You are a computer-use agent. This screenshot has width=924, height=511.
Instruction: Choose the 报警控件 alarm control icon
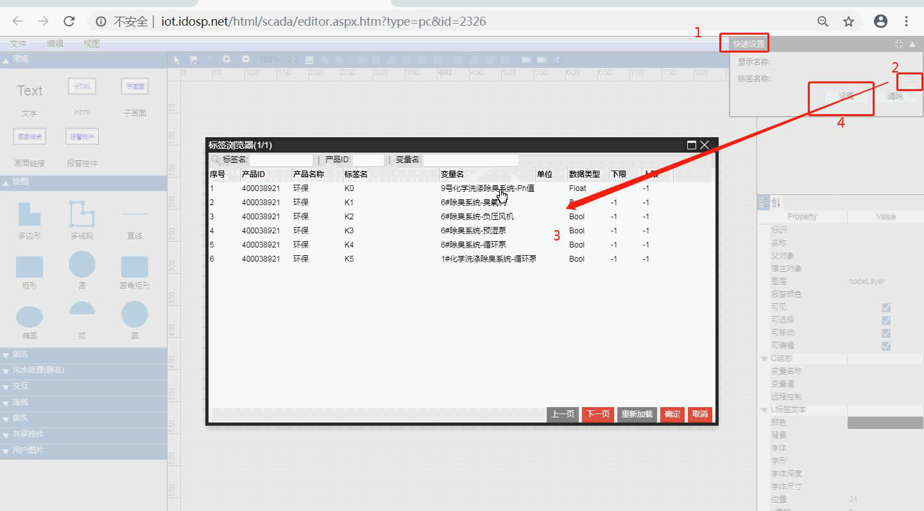(82, 137)
